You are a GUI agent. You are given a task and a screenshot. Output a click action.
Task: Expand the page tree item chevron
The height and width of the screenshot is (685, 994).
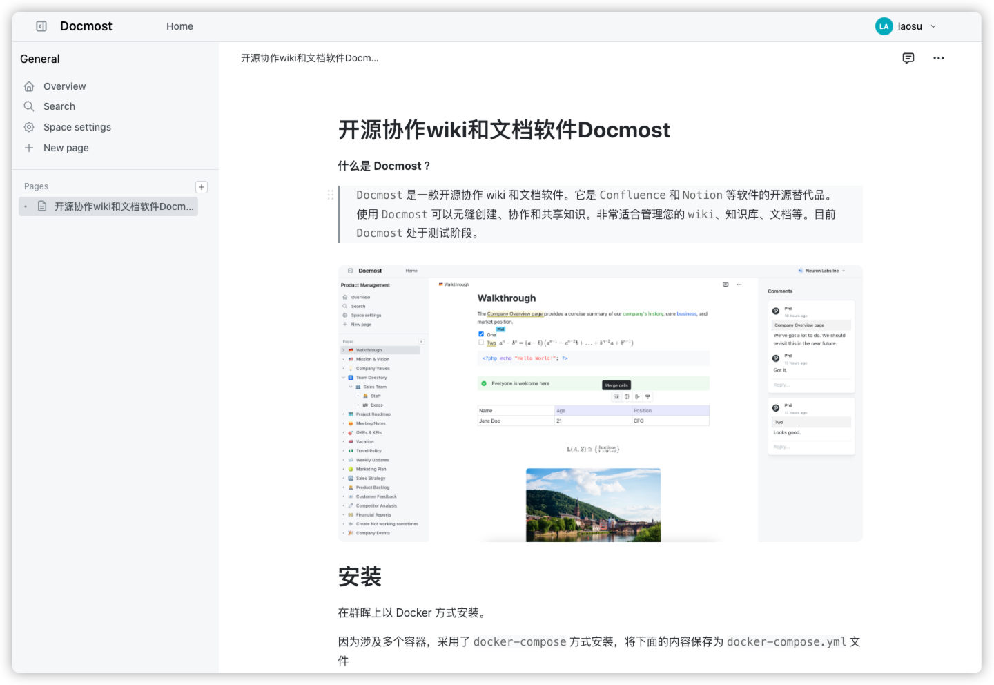pyautogui.click(x=26, y=206)
